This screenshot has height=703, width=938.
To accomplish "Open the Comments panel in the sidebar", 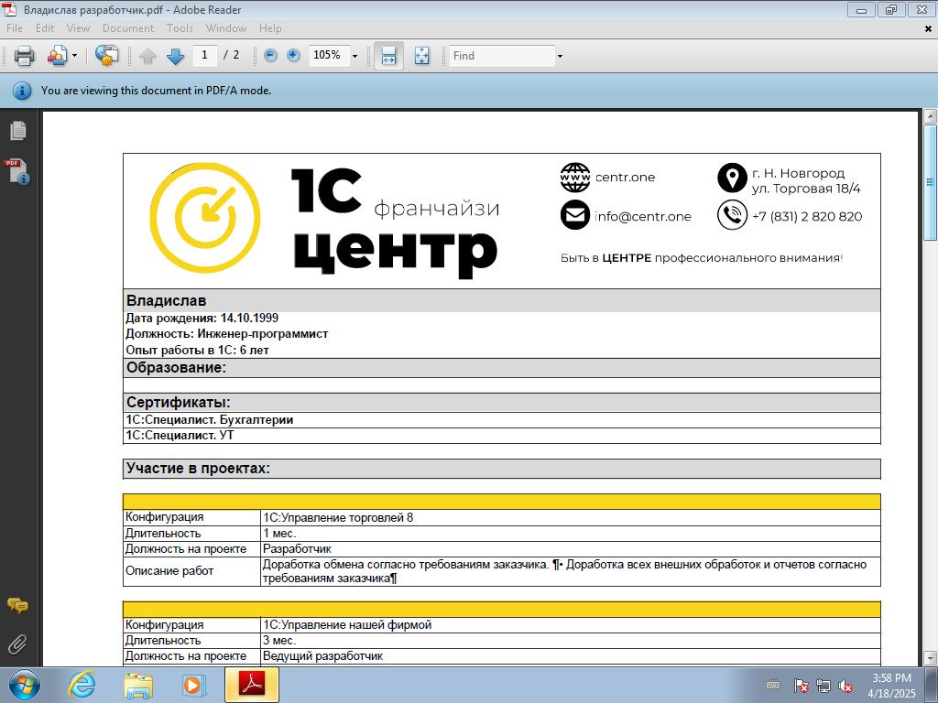I will tap(17, 606).
